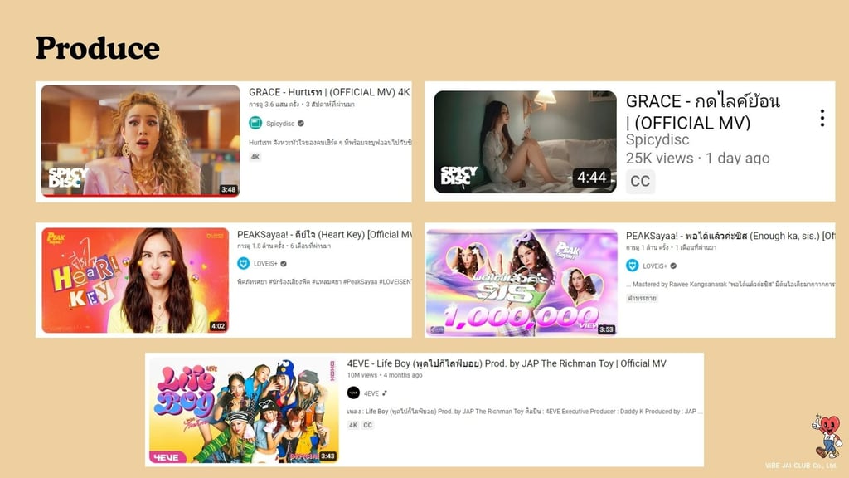Click the Spicydisc logo on Hurtเรท thumbnail

coord(68,178)
